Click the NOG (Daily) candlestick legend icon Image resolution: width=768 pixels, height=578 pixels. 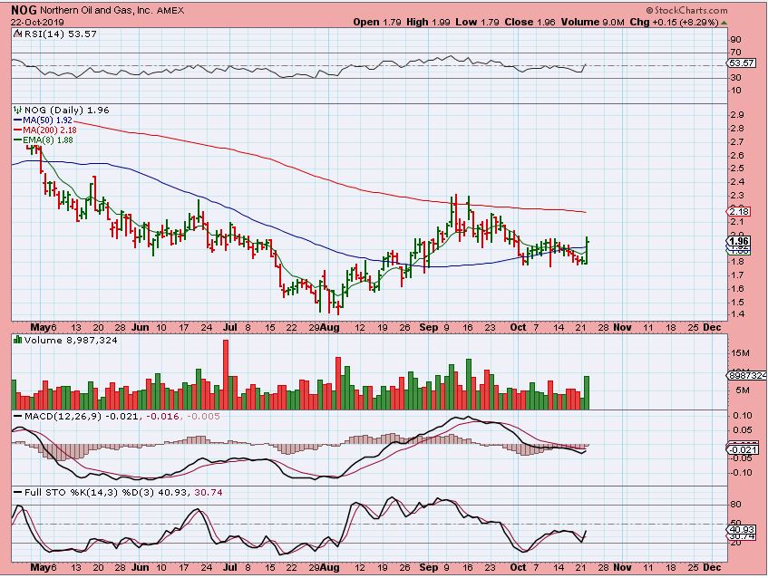tap(18, 111)
